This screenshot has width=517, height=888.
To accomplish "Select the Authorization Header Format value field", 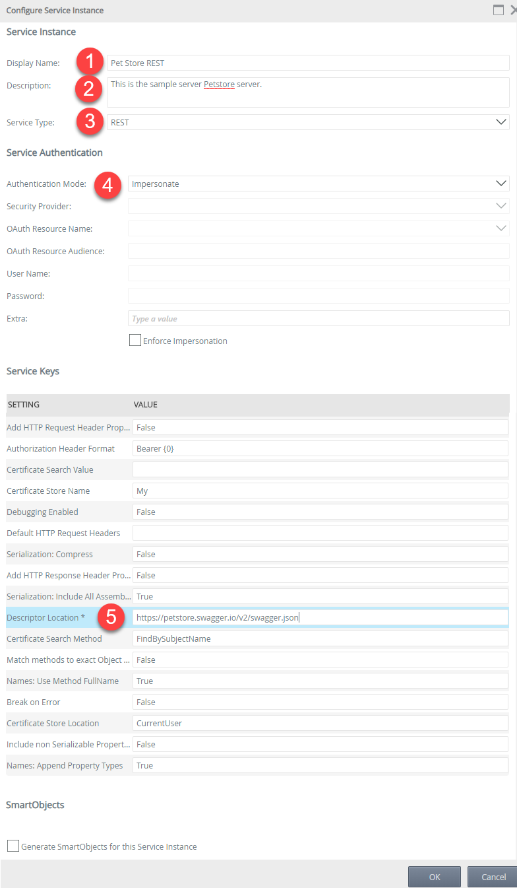I will click(320, 448).
